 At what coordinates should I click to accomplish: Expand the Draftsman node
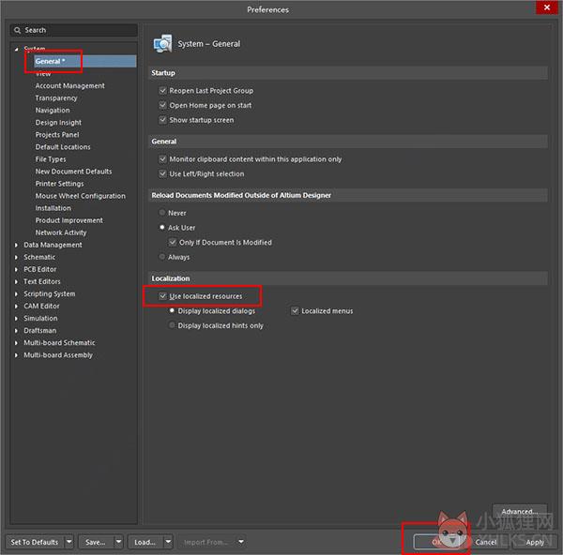pyautogui.click(x=16, y=330)
